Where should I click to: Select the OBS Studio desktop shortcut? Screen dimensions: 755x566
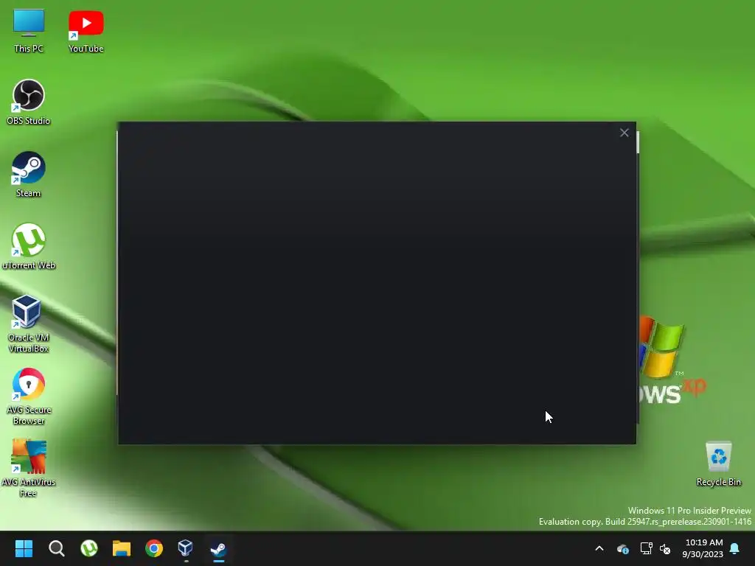coord(29,102)
